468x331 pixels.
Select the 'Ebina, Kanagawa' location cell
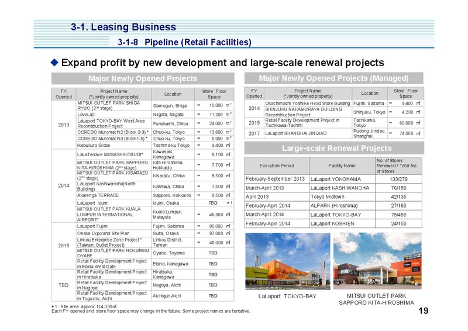click(173, 264)
